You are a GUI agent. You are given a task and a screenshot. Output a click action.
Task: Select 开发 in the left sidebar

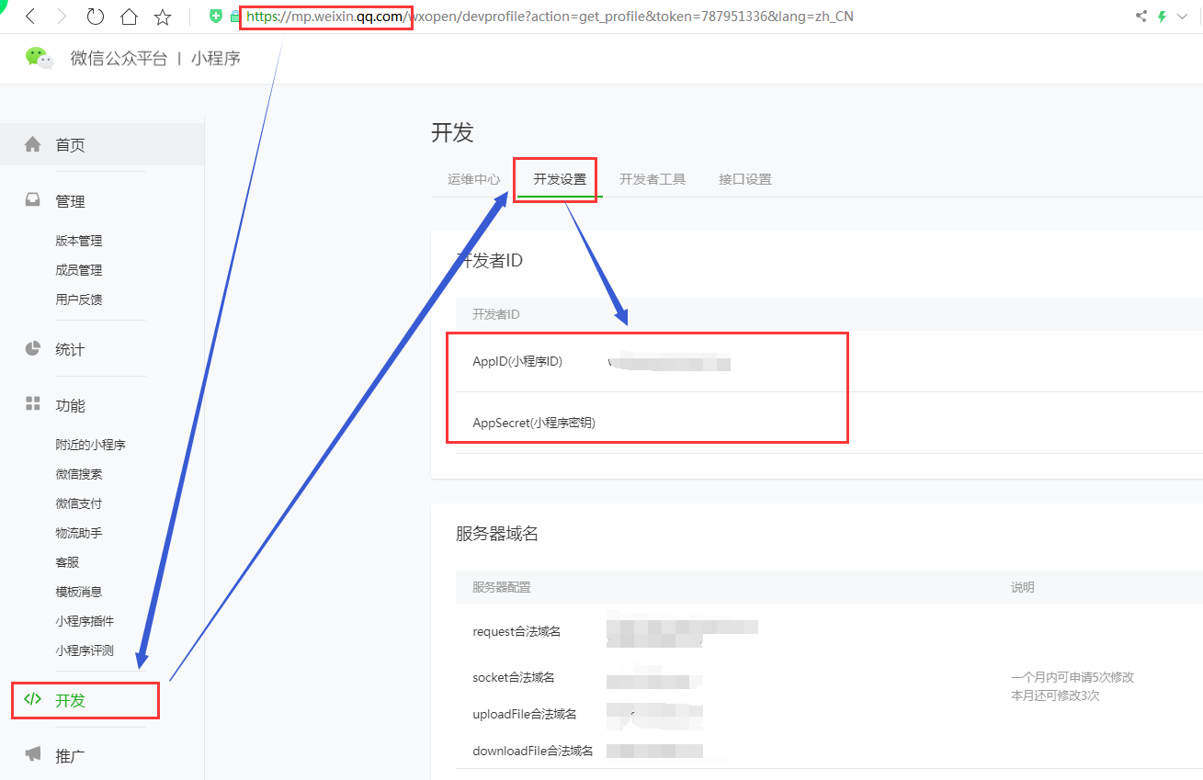[70, 700]
